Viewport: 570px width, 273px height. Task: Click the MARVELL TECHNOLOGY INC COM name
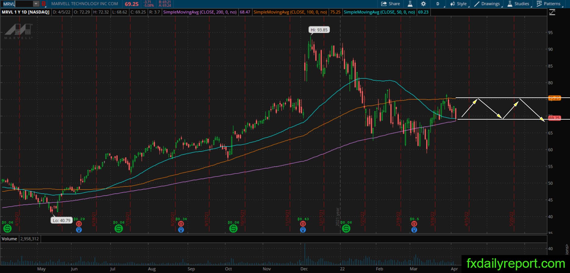[x=85, y=4]
